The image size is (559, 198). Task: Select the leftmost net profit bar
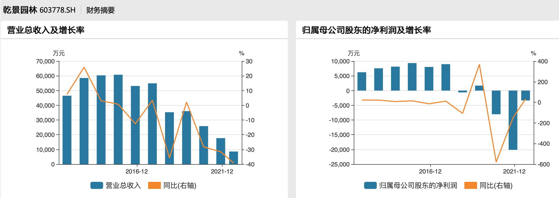pyautogui.click(x=362, y=81)
